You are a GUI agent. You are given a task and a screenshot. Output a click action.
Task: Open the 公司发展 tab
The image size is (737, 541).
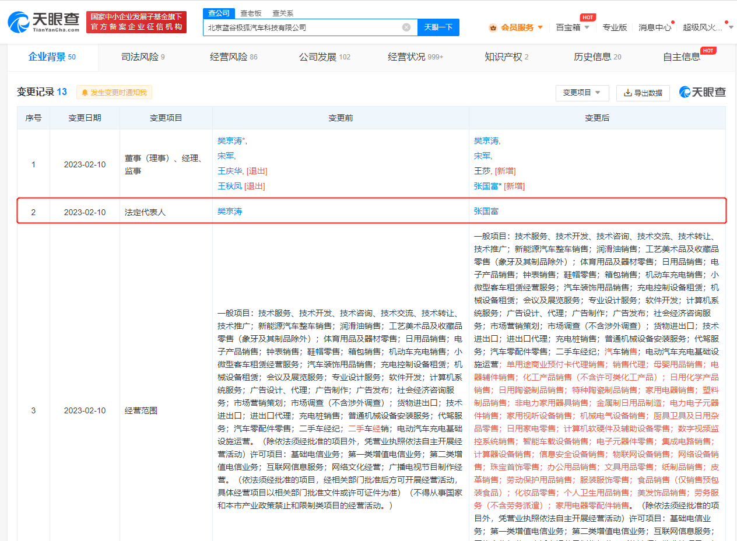325,57
